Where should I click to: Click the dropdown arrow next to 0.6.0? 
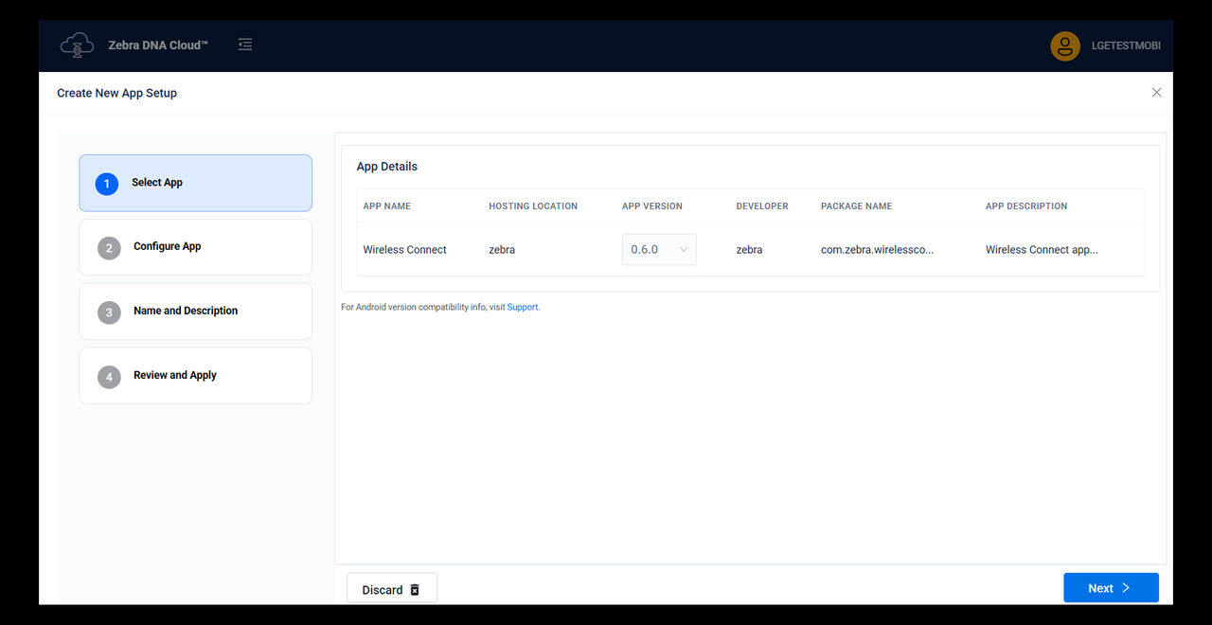[683, 249]
